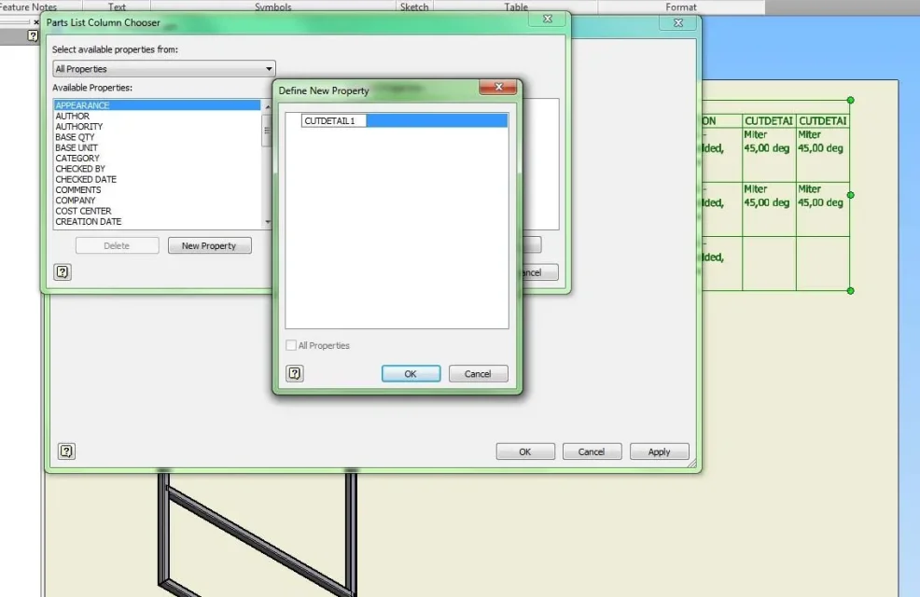Select AUTHOR in Available Properties
The image size is (920, 597).
click(x=158, y=116)
